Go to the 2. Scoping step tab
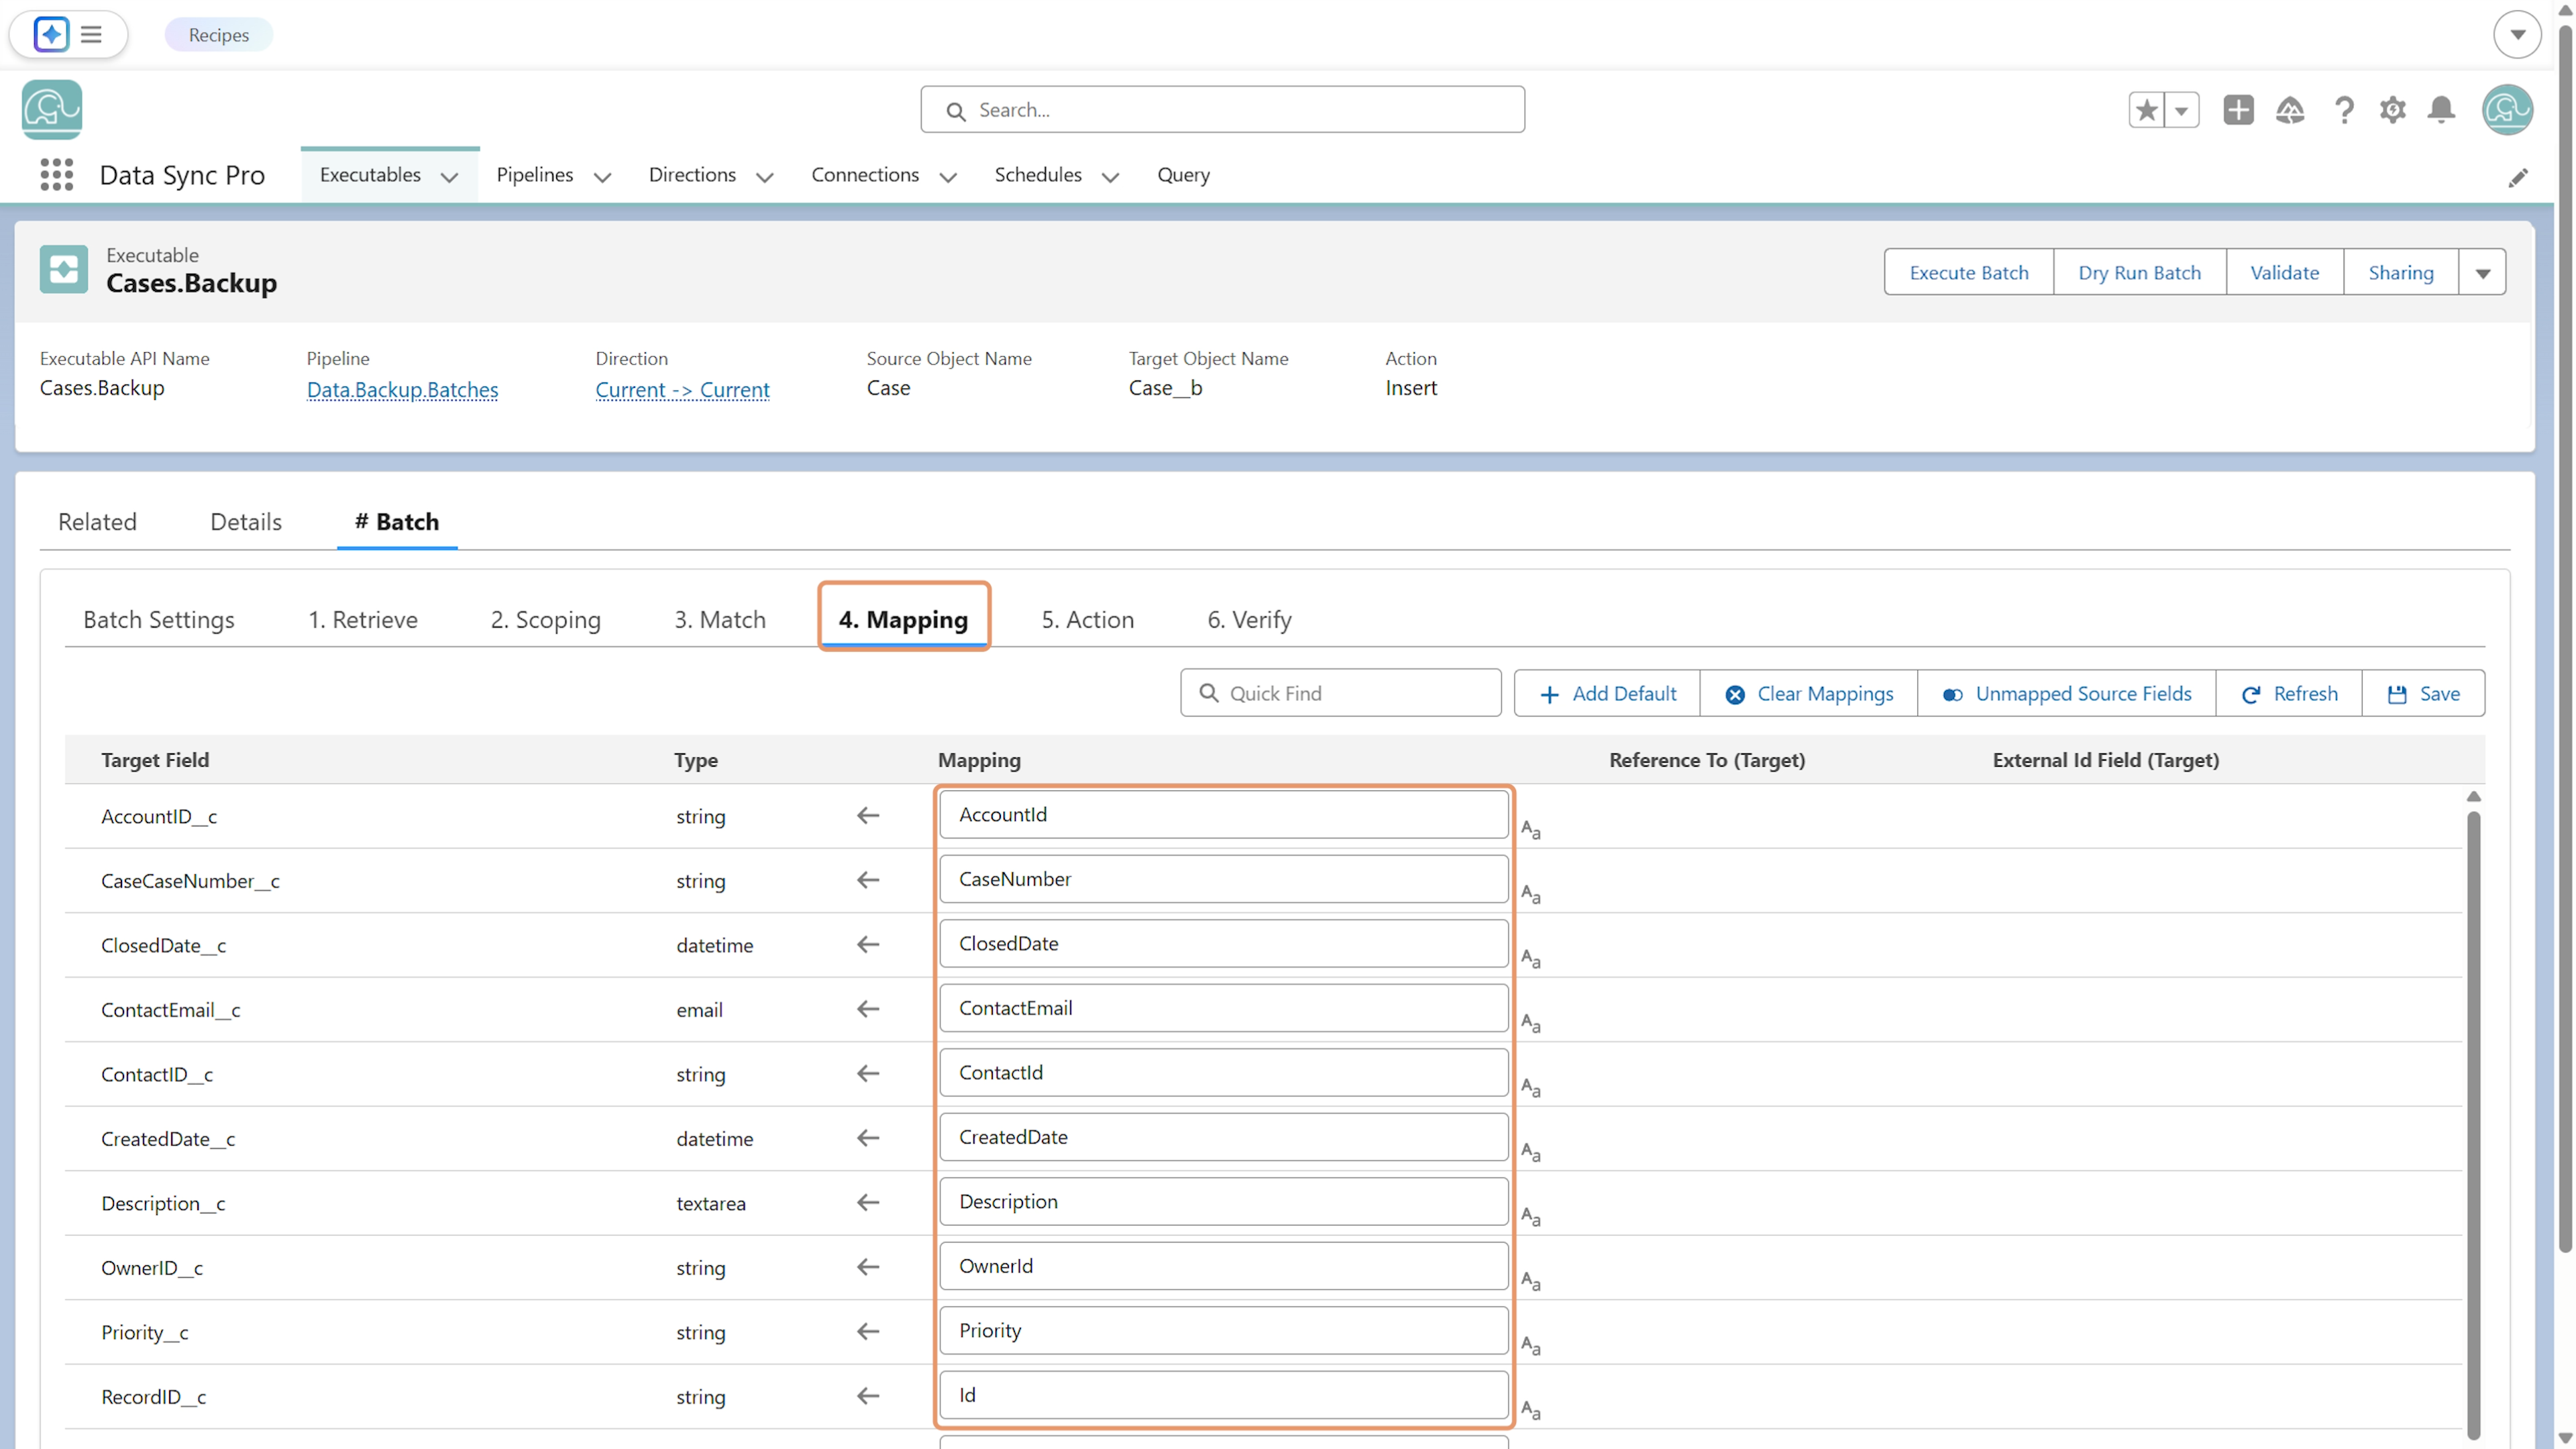The width and height of the screenshot is (2576, 1449). click(x=546, y=619)
